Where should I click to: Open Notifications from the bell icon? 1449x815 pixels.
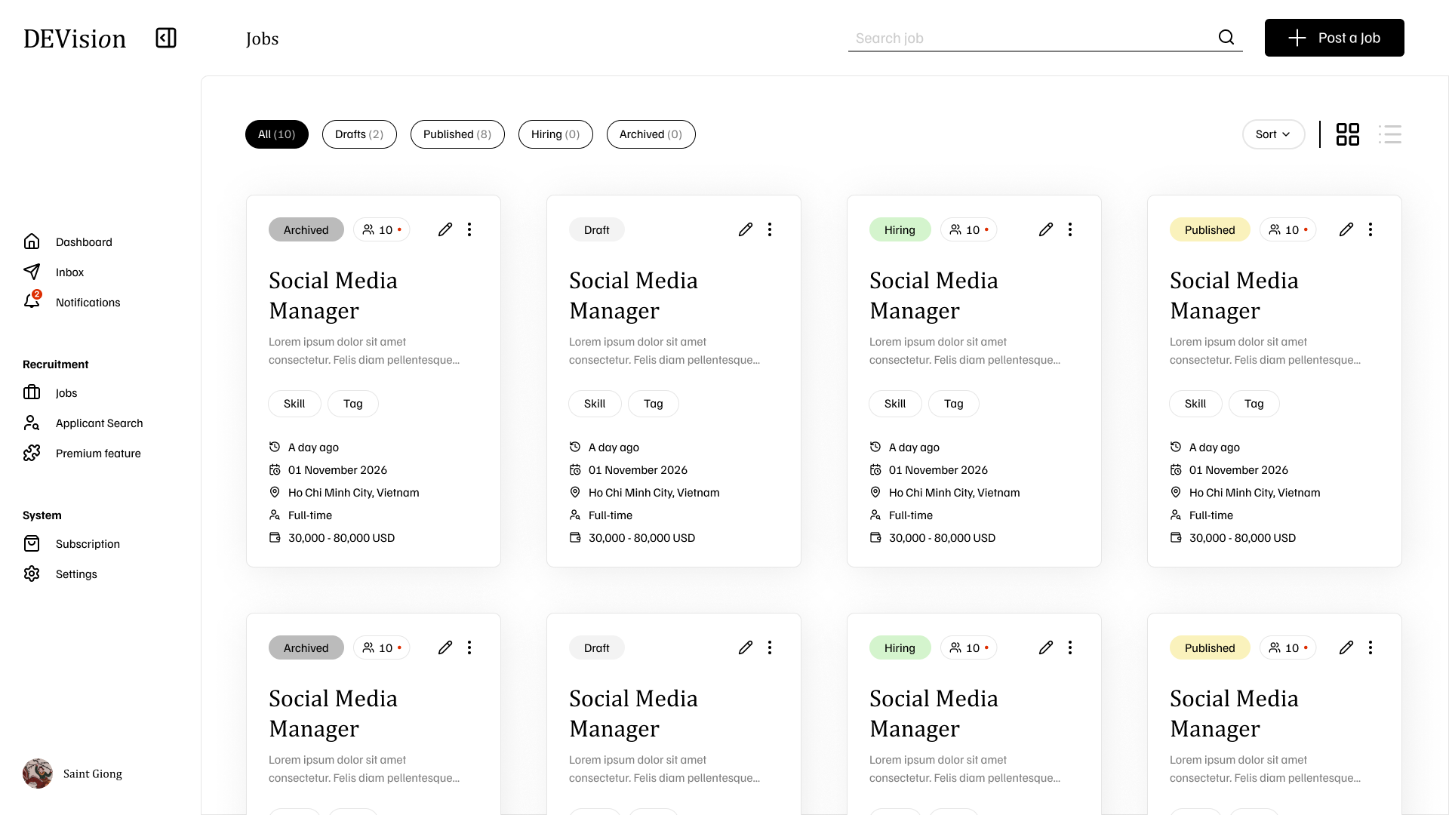(x=32, y=300)
